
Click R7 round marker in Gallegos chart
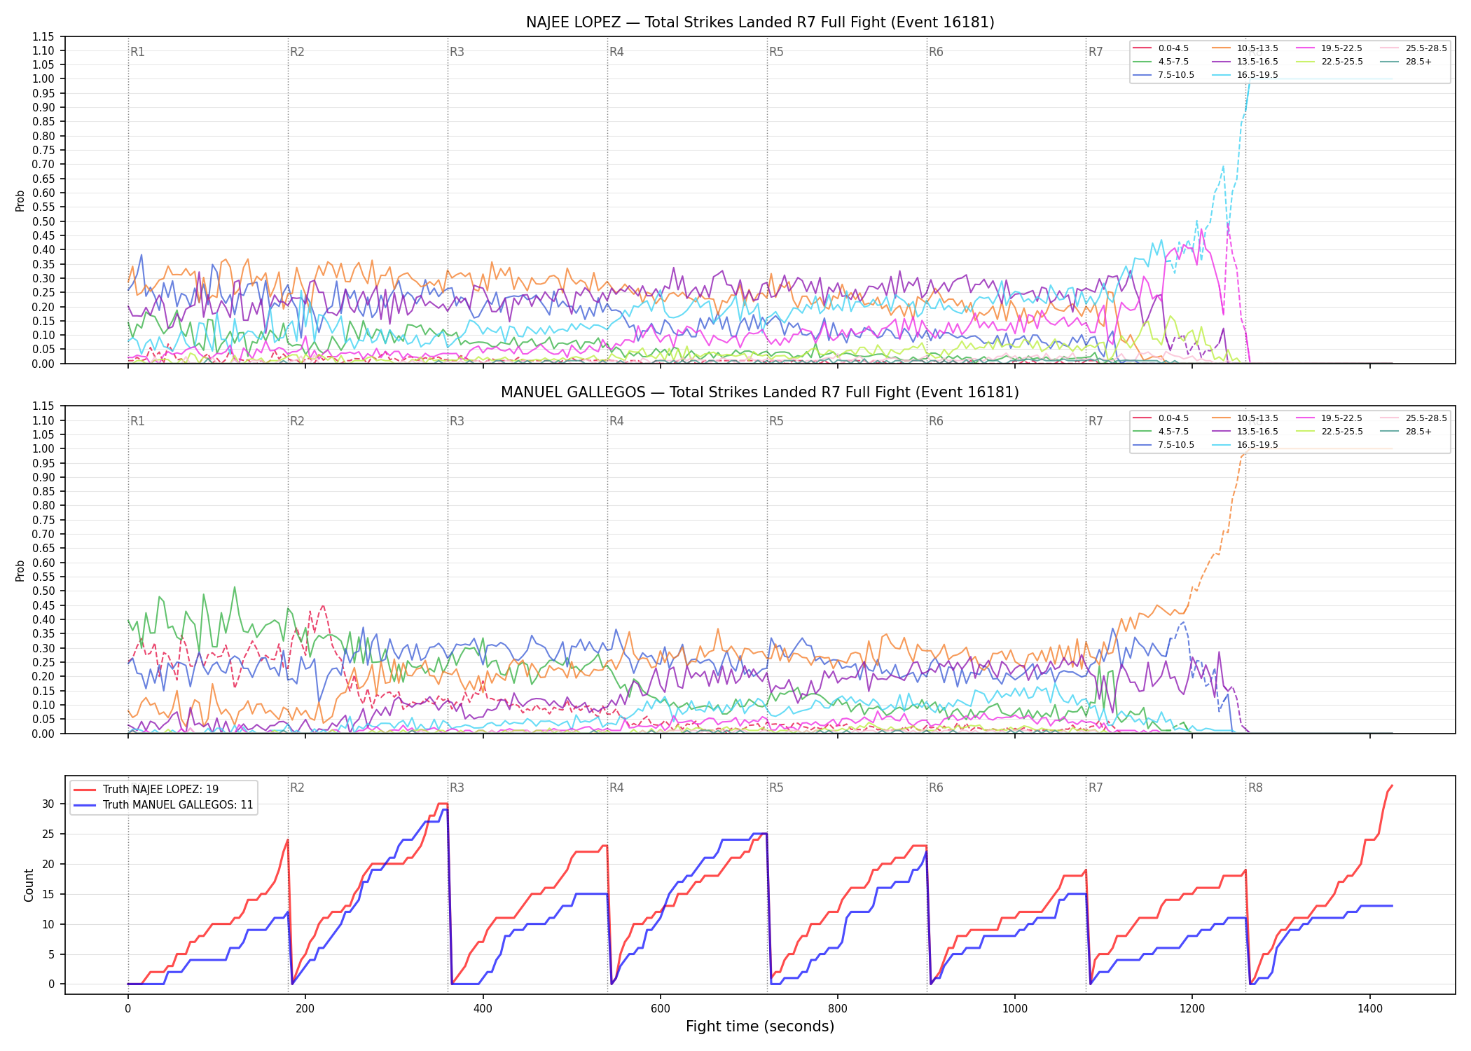click(x=1096, y=421)
